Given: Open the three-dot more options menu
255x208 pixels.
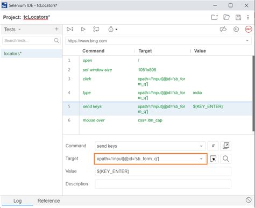Looking at the screenshot, I should [248, 17].
